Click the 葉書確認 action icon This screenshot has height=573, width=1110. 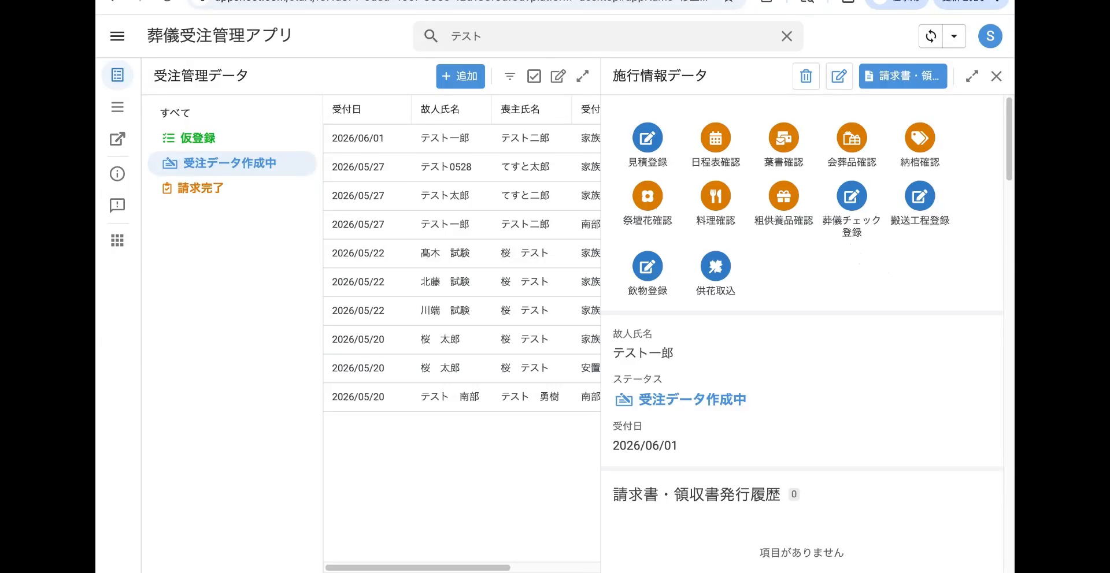click(x=783, y=138)
